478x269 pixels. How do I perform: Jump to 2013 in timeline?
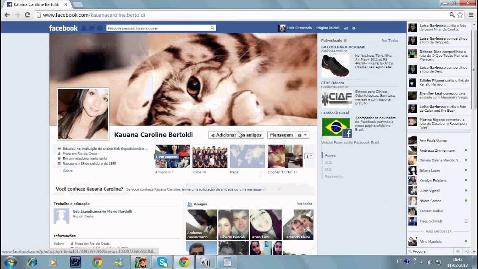pos(328,162)
